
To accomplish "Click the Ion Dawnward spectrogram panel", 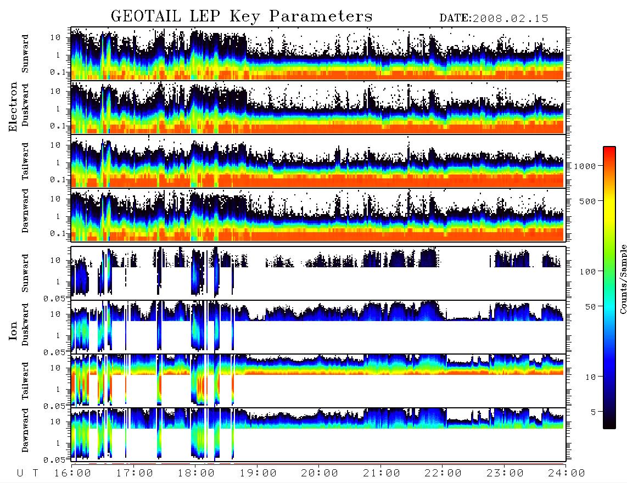I will [x=318, y=435].
